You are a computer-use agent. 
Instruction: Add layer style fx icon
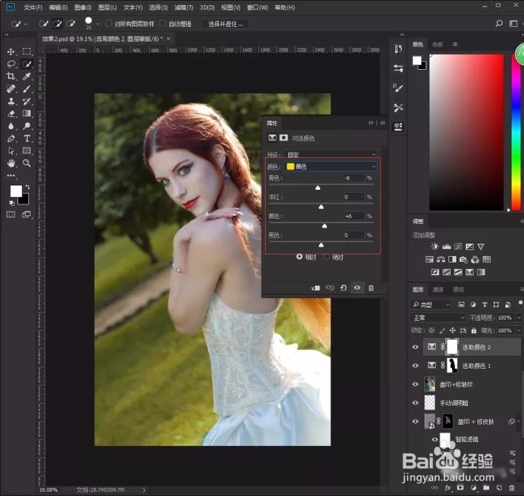pyautogui.click(x=448, y=488)
